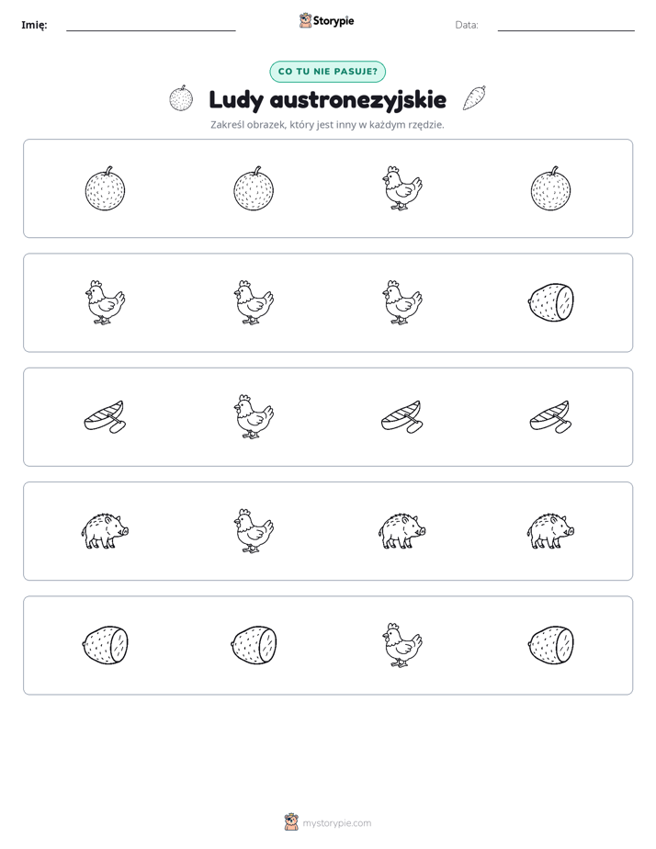
Task: Select the first wild boar in the fourth row
Action: (105, 531)
